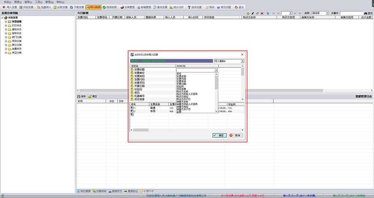Switch to the 发票明细 bottom tab
374x198 pixels.
point(101,191)
